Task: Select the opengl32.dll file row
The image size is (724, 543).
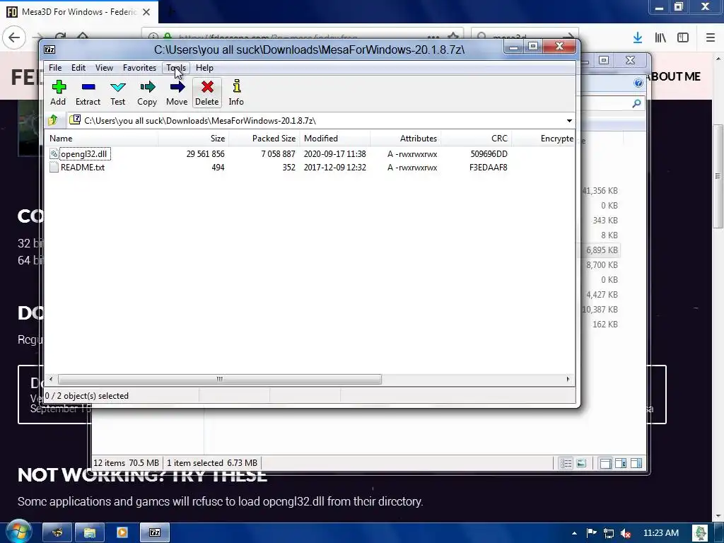Action: click(310, 153)
